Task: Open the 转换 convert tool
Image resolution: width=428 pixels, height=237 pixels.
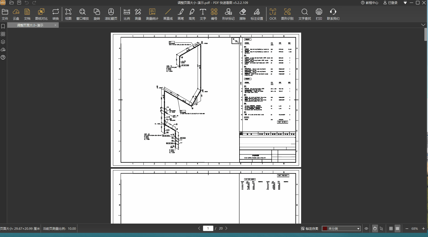Action: pos(56,14)
